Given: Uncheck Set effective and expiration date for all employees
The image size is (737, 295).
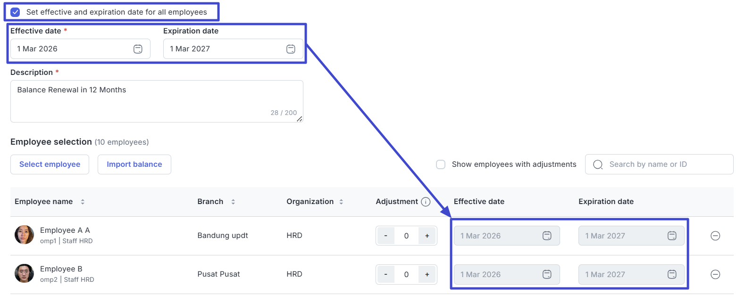Looking at the screenshot, I should pyautogui.click(x=16, y=12).
